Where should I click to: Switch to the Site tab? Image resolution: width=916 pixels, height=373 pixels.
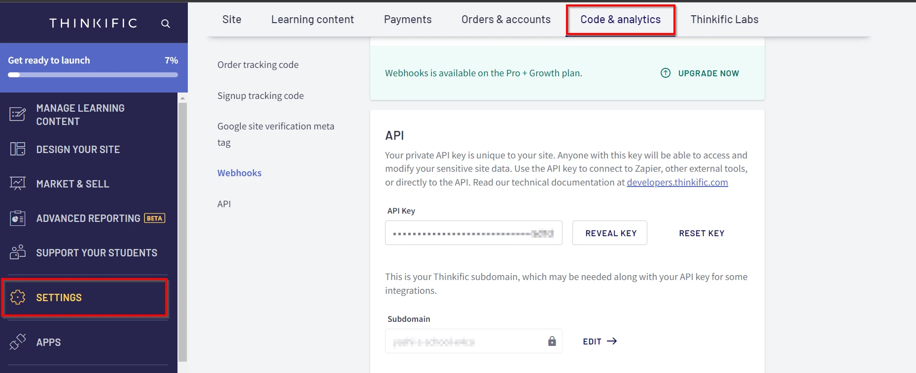(232, 20)
